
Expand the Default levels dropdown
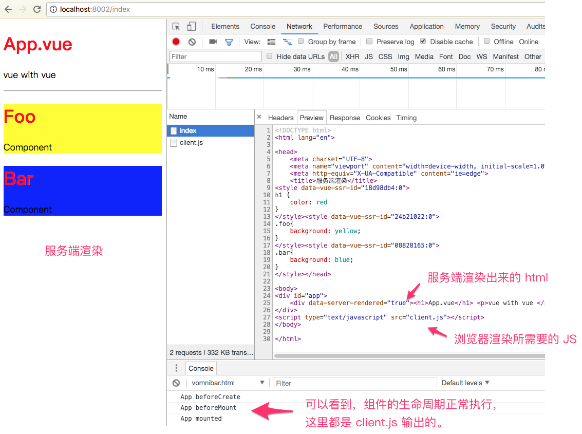click(x=465, y=383)
